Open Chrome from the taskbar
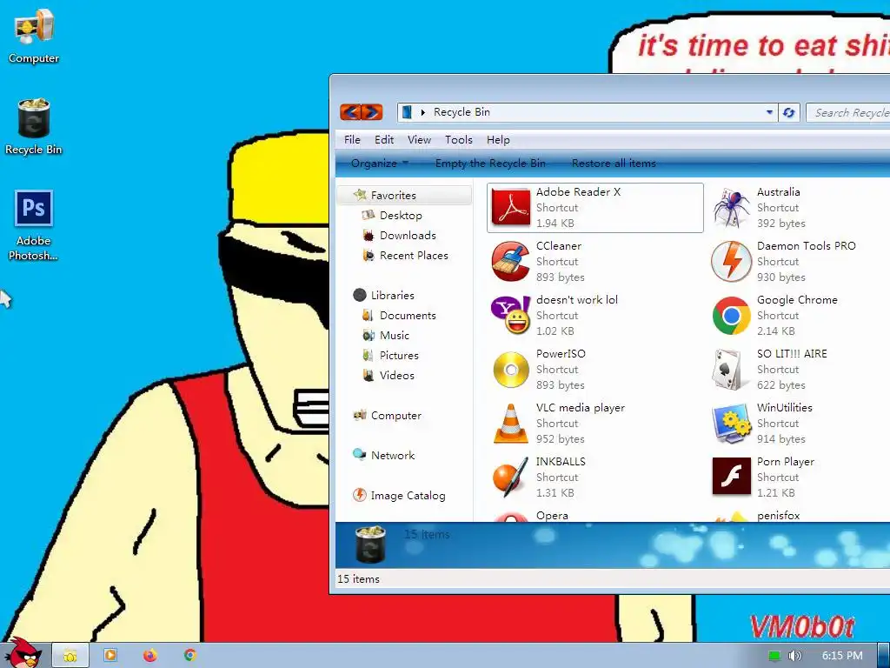The image size is (890, 668). pyautogui.click(x=190, y=655)
